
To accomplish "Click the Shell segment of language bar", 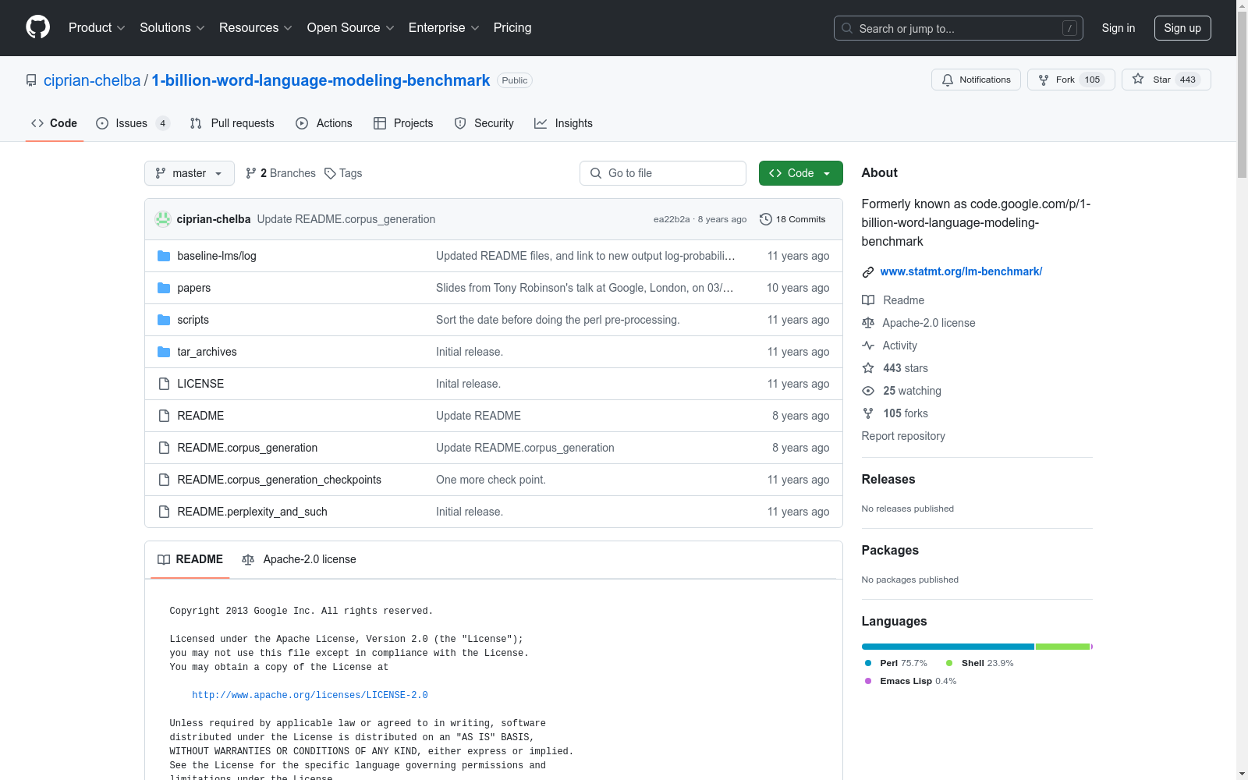I will point(1062,647).
